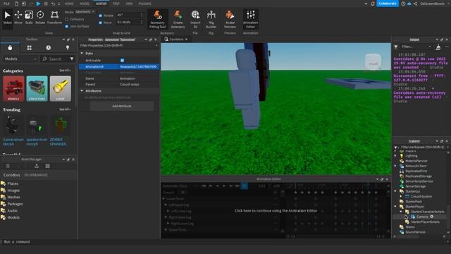The width and height of the screenshot is (451, 254).
Task: Expand the CrouchSystem node in Explorer
Action: (401, 197)
